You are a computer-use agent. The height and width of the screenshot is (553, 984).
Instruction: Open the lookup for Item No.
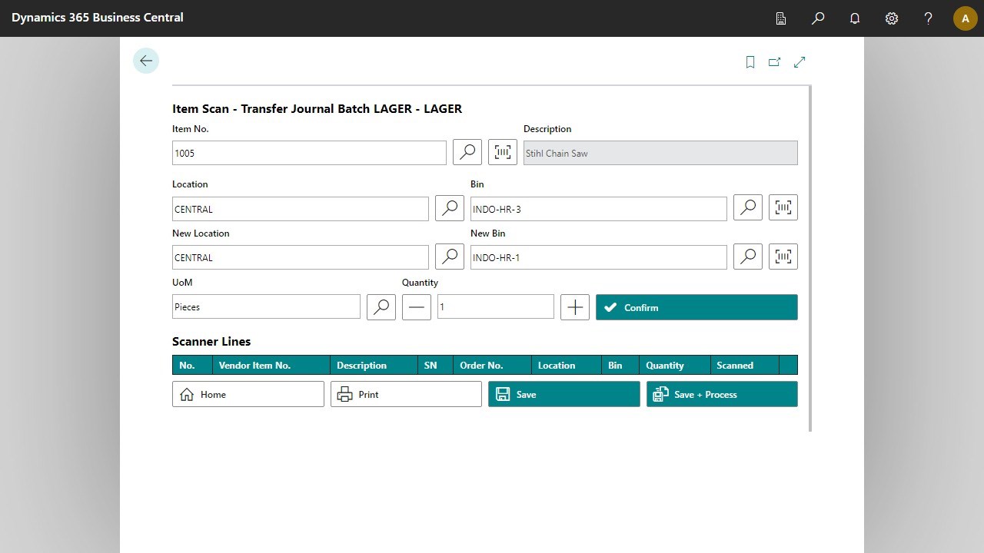click(467, 152)
